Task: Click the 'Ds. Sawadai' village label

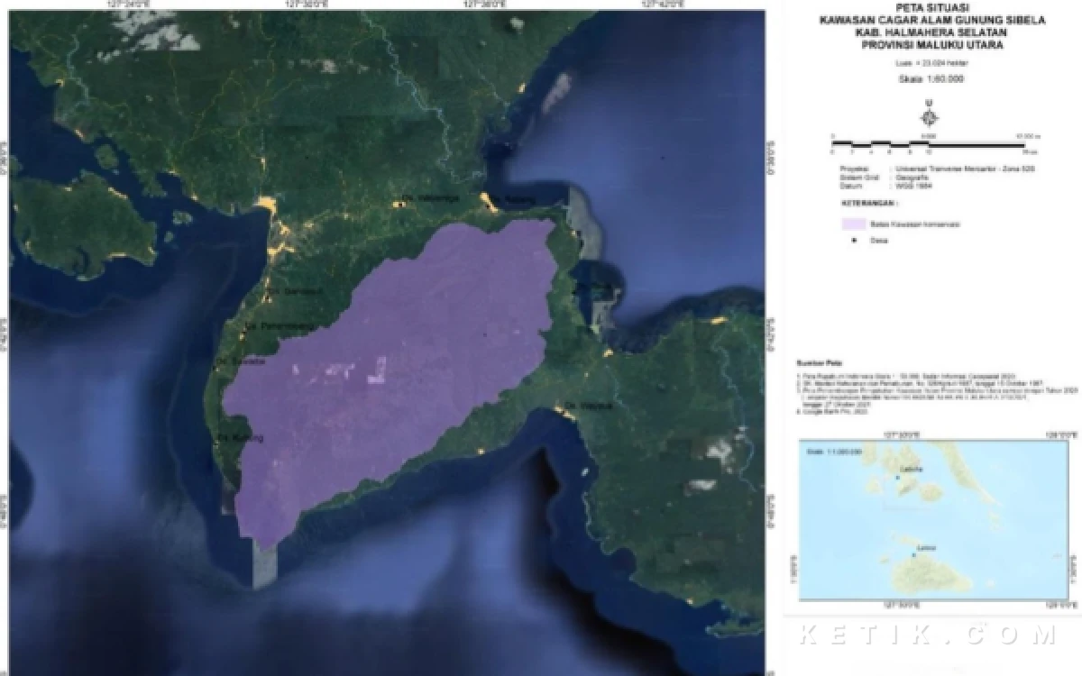Action: pos(242,361)
